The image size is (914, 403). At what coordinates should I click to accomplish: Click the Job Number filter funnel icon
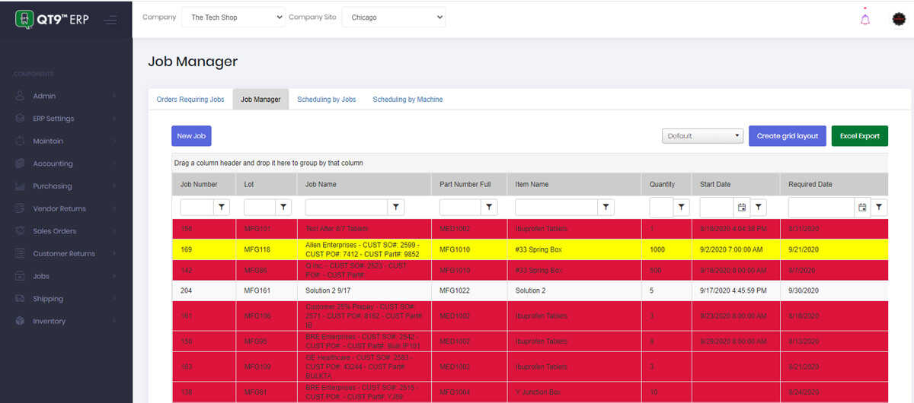click(222, 207)
